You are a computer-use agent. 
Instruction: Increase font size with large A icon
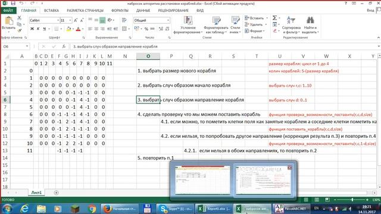pos(76,20)
